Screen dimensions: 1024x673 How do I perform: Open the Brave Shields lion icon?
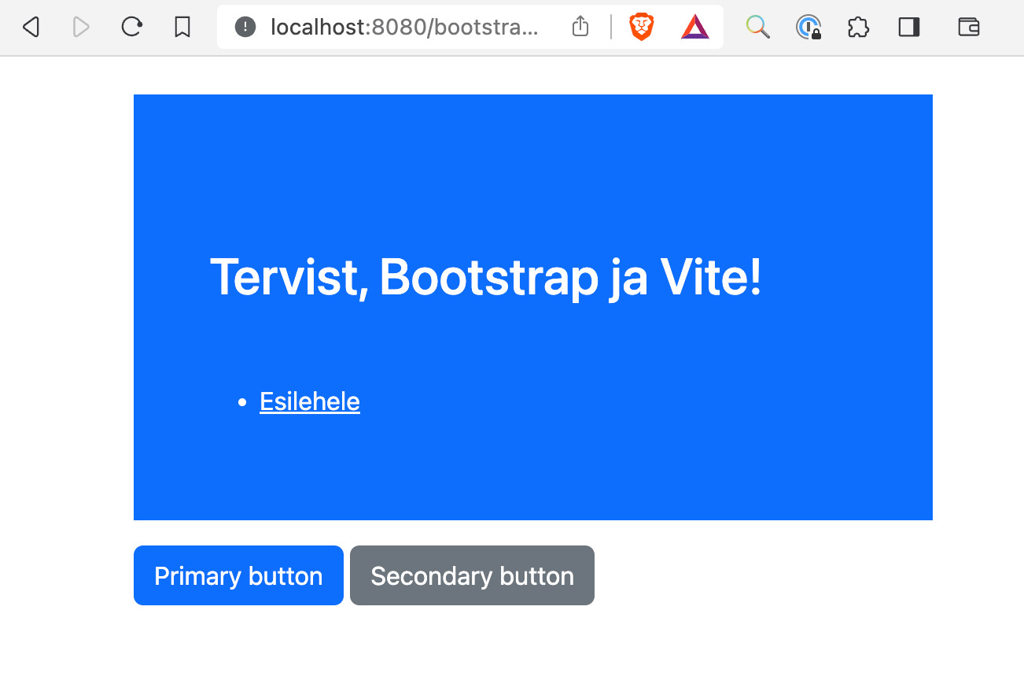tap(642, 28)
